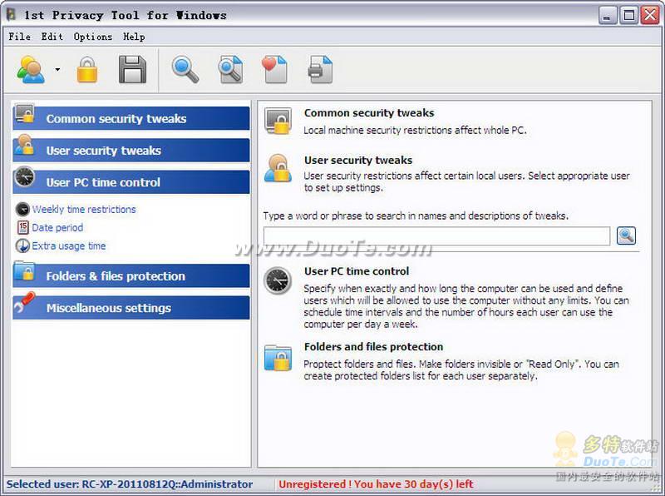Screen dimensions: 665x496
Task: Click the floppy disk save icon
Action: 132,70
